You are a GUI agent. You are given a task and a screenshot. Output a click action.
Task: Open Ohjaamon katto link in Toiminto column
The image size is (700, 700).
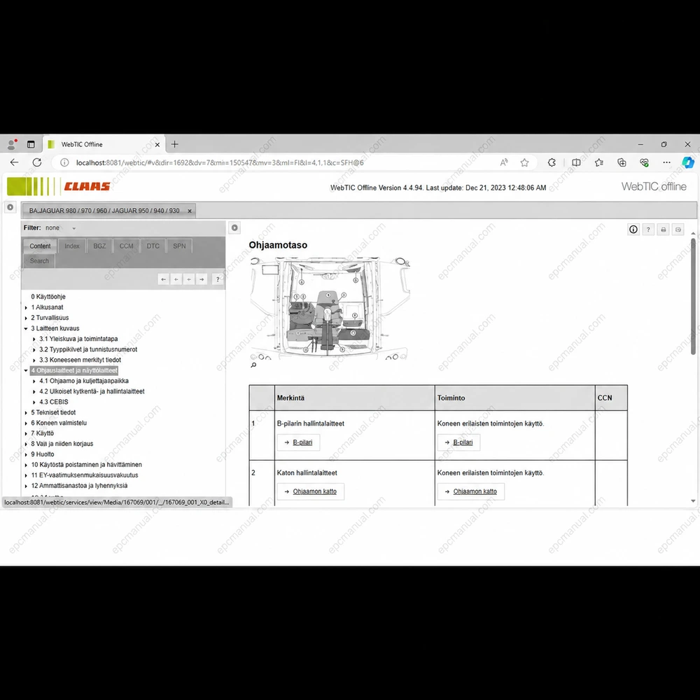[x=475, y=491]
